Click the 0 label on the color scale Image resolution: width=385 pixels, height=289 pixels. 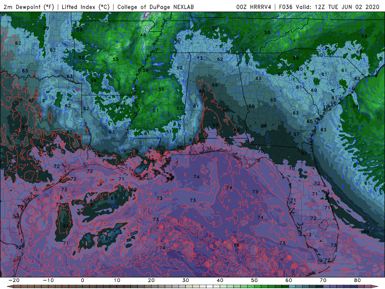coord(82,280)
